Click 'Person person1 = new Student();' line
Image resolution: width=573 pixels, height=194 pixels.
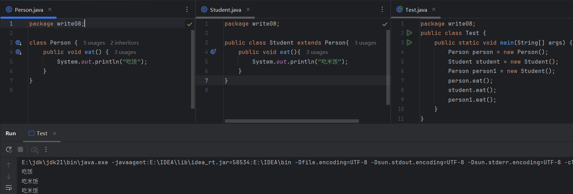click(x=501, y=71)
